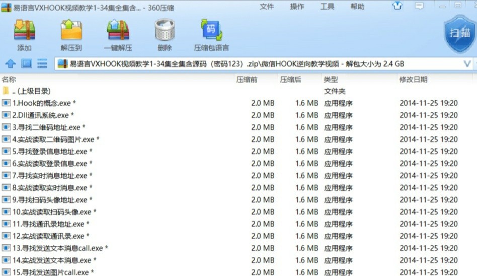Image resolution: width=477 pixels, height=276 pixels.
Task: Click the exe icon of 11.寻找通讯录地址.exe
Action: tap(6, 224)
